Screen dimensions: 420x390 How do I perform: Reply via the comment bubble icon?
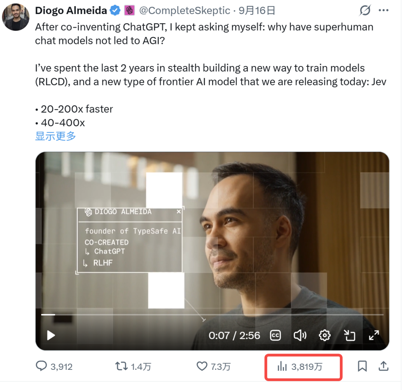(x=41, y=366)
